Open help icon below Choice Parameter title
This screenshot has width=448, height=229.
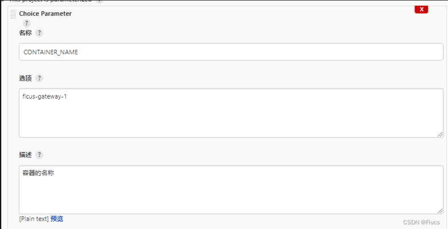coord(27,23)
